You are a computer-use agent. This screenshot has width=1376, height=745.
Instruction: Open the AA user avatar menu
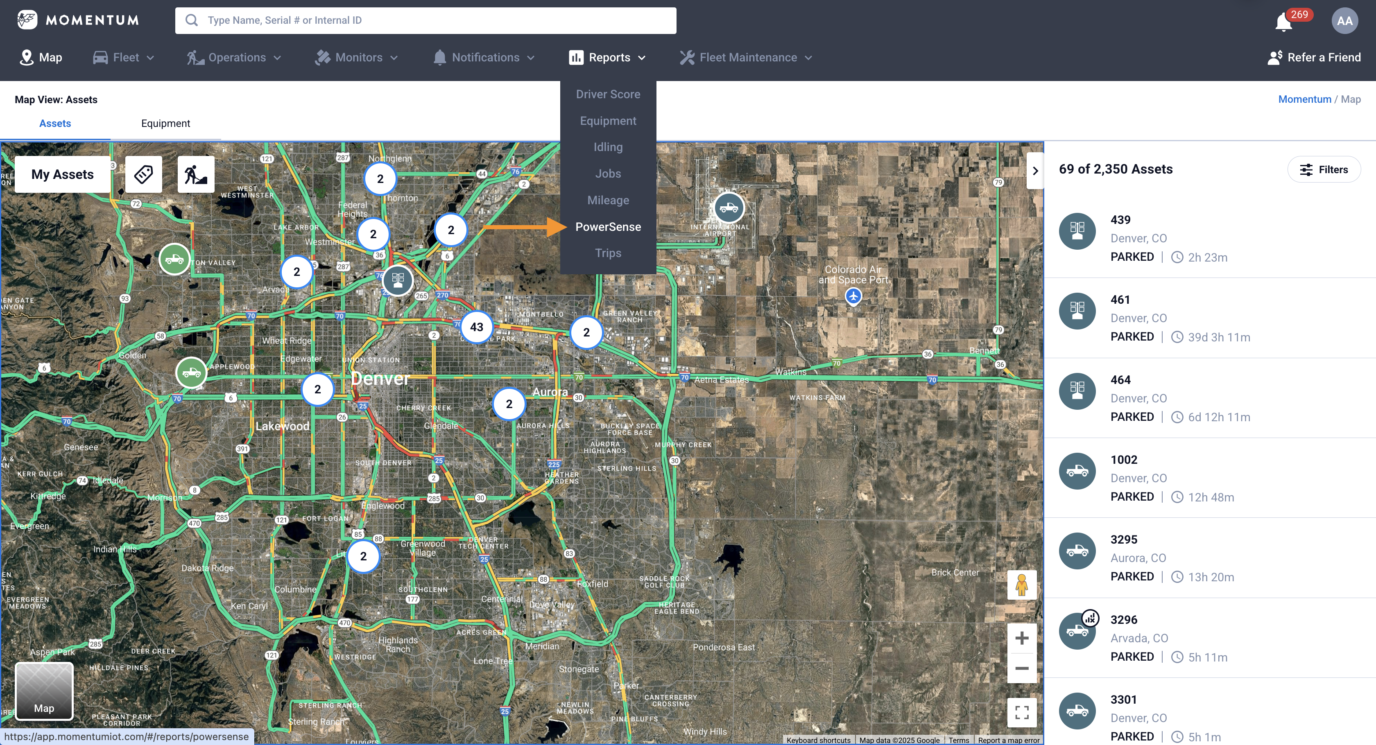pyautogui.click(x=1344, y=21)
